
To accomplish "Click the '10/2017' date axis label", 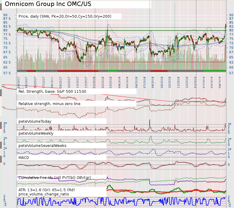I will click(x=69, y=82).
